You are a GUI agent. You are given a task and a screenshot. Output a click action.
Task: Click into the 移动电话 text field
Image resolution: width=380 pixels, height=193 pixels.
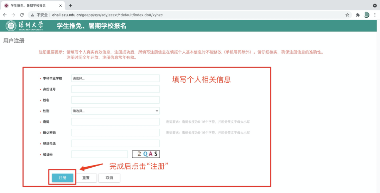point(115,143)
